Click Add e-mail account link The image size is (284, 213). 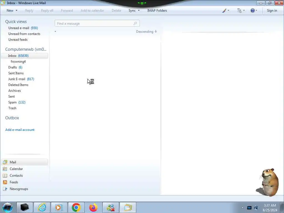[20, 130]
